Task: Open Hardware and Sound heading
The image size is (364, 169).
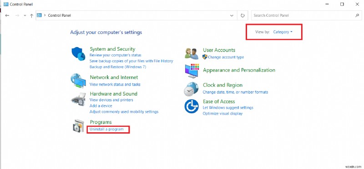Action: click(x=113, y=94)
